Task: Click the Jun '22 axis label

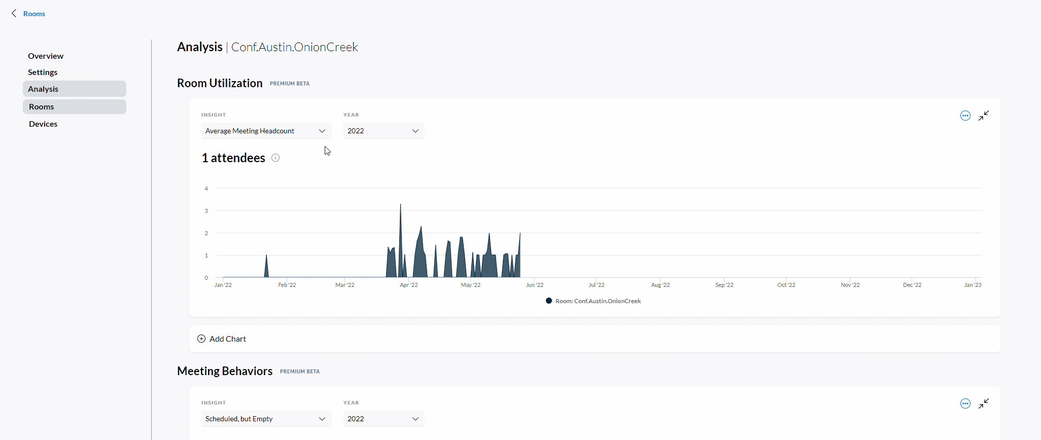Action: pos(535,285)
